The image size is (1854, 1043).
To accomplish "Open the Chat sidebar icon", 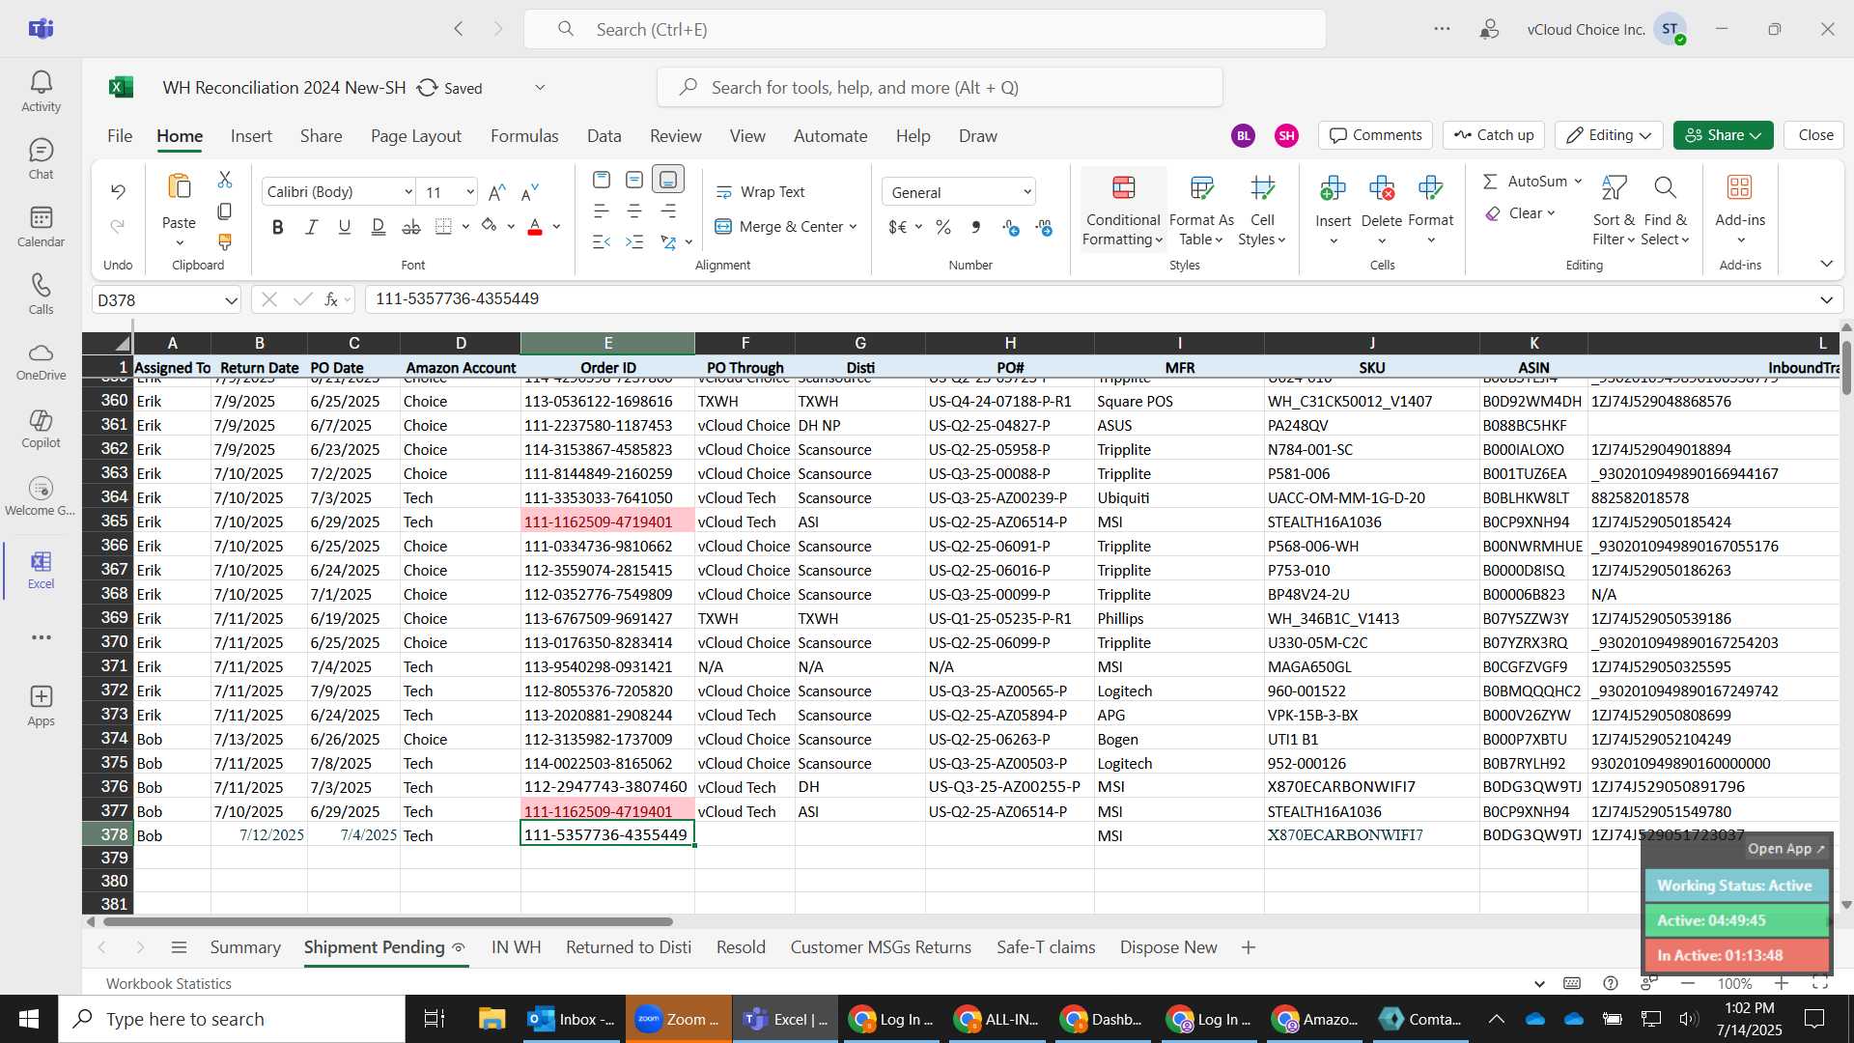I will pyautogui.click(x=41, y=159).
